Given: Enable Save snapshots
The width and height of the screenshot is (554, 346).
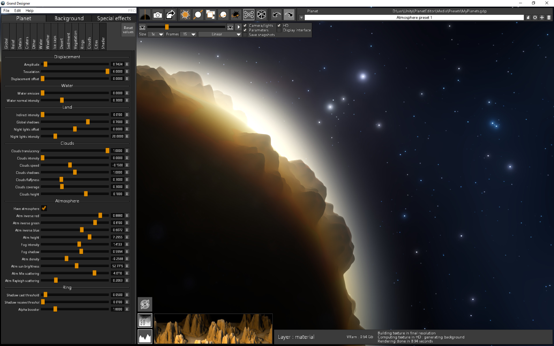Looking at the screenshot, I should (245, 35).
